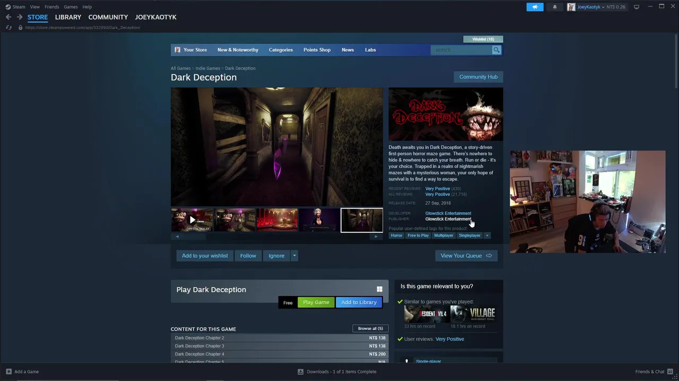Click the Windows platform icon

pos(379,289)
